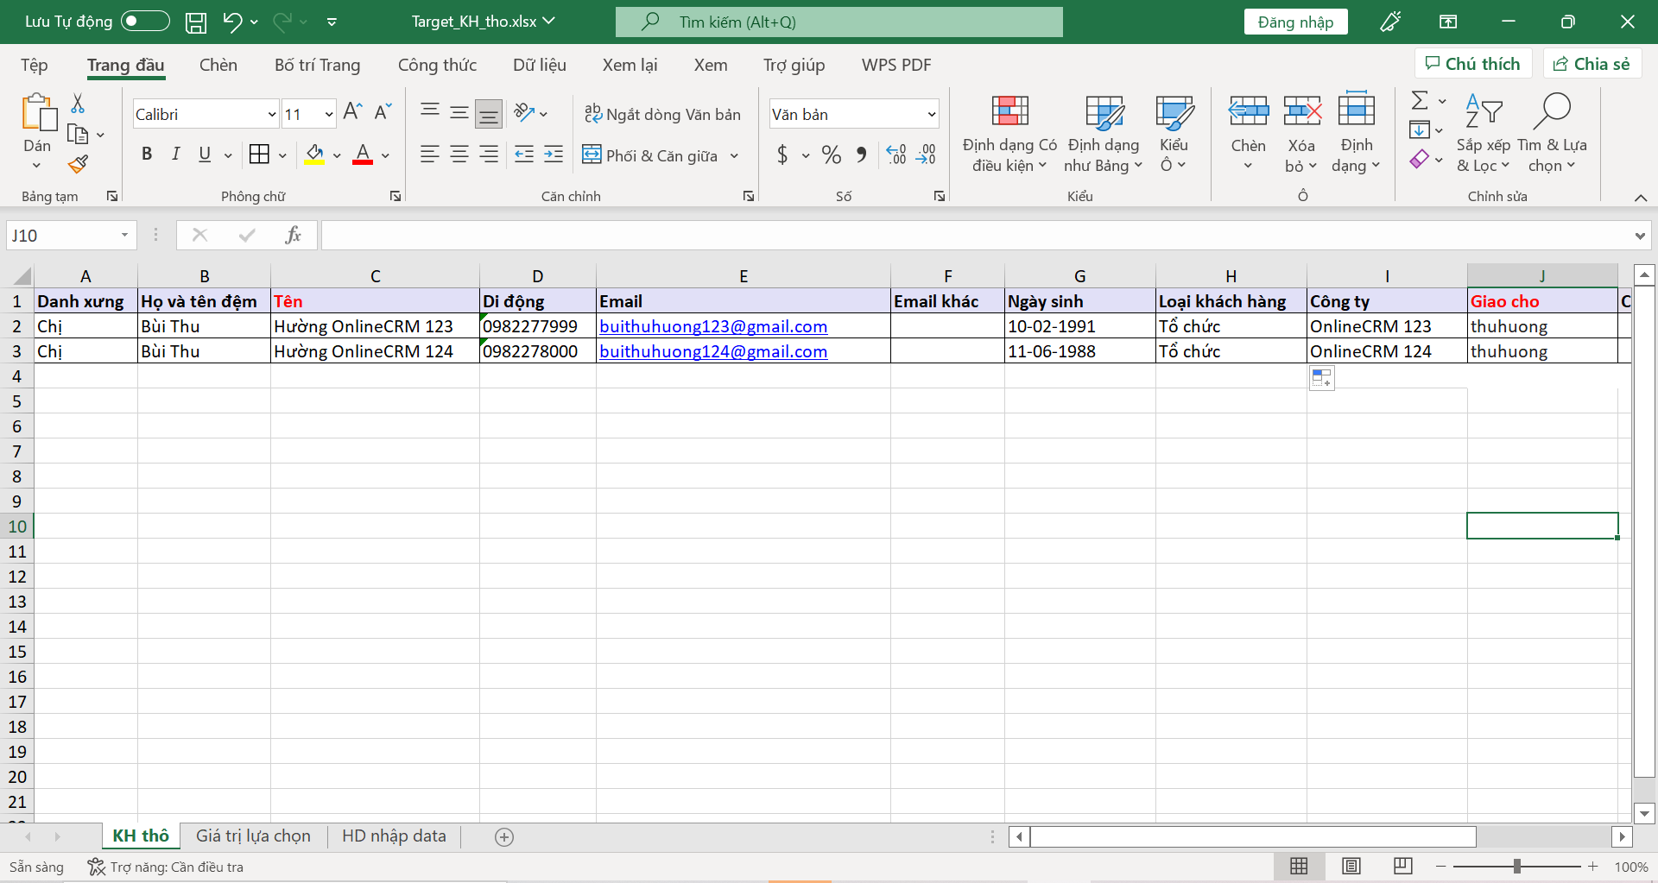Click the Chú thích comments button

(1472, 64)
